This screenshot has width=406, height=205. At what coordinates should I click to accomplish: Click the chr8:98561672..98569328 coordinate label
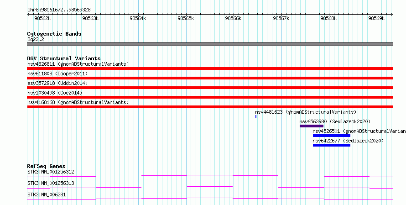59,10
